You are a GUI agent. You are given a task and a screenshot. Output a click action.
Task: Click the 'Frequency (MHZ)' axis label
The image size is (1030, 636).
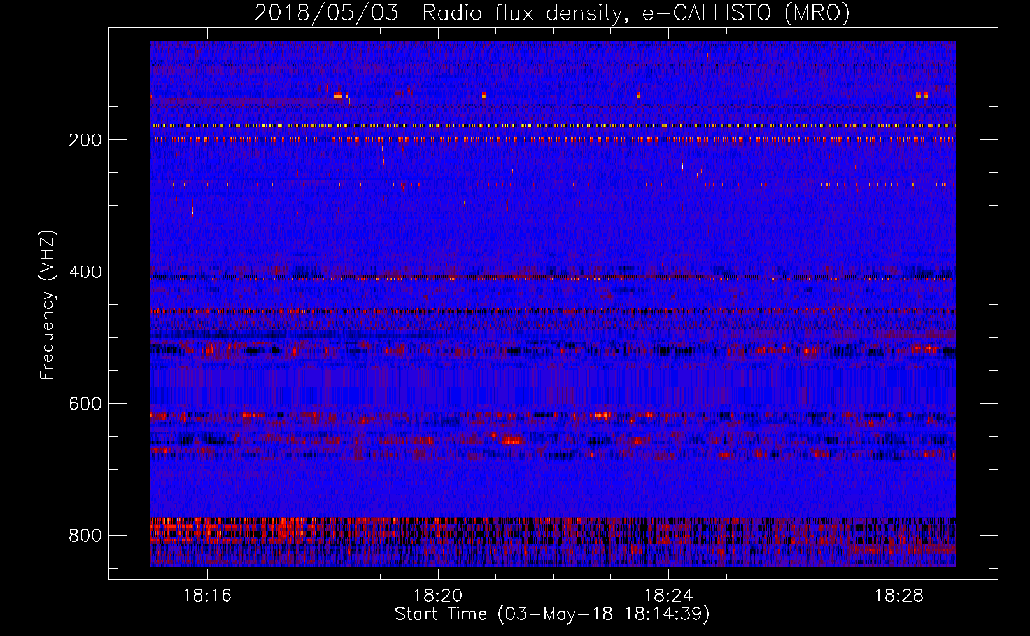pos(48,305)
